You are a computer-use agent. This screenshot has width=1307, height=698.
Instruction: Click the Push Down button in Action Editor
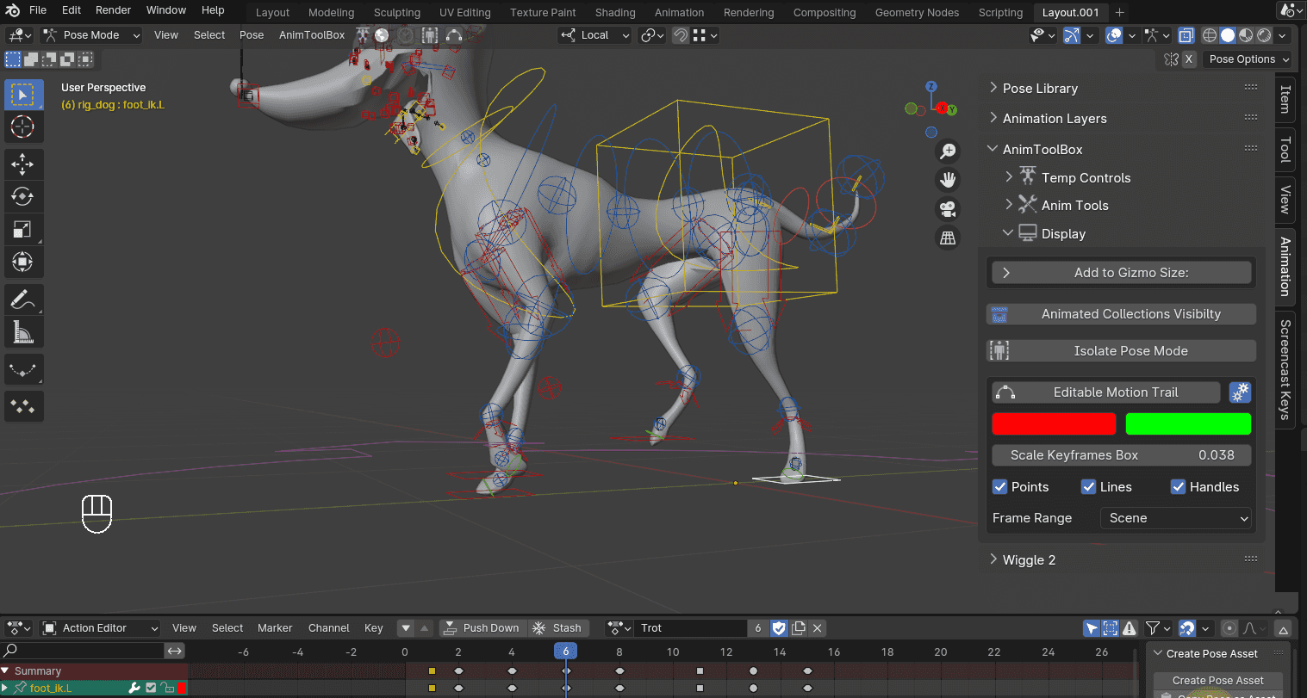tap(482, 628)
